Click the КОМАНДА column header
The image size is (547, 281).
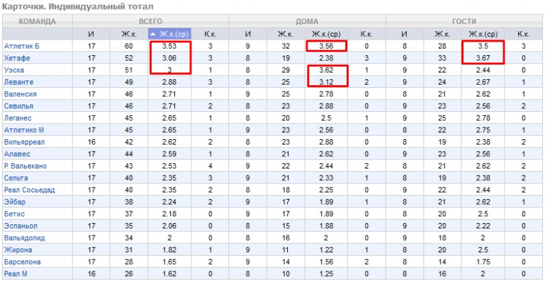pyautogui.click(x=38, y=22)
